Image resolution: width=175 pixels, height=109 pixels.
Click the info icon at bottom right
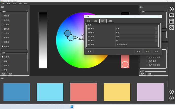point(172,98)
